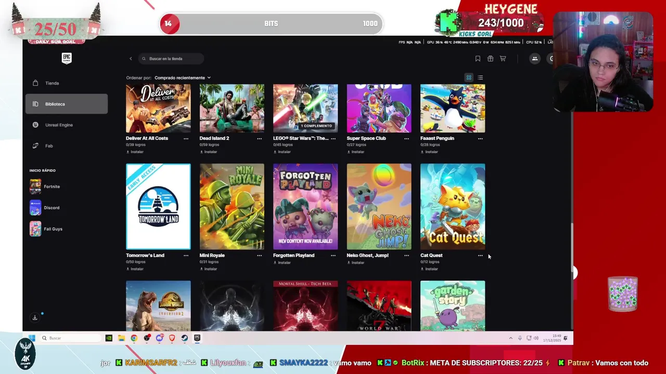Install Deliver At All Costs

(135, 152)
